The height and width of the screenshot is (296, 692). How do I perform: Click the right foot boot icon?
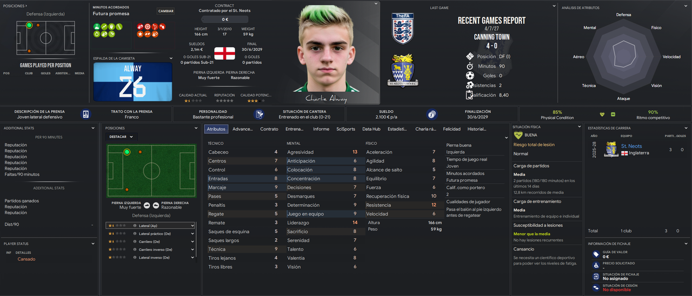pos(155,205)
